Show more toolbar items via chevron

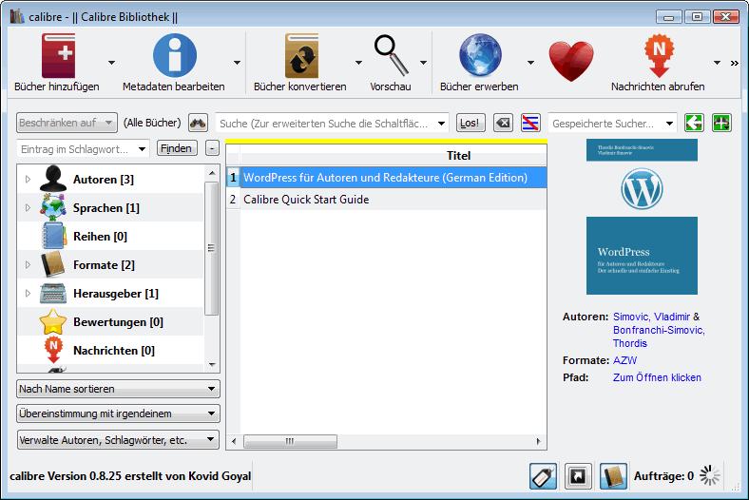(734, 63)
